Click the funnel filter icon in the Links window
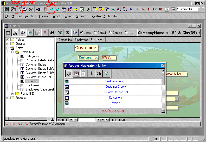 [x=106, y=74]
